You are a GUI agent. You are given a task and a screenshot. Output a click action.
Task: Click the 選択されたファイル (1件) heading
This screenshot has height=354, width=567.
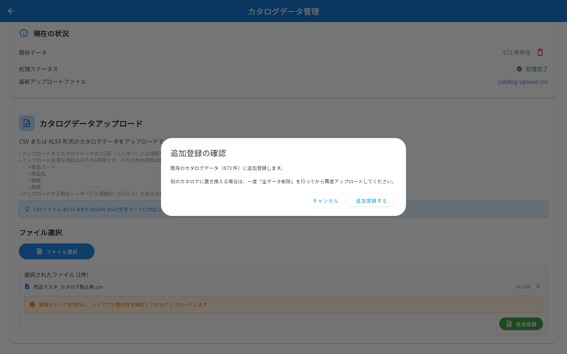56,275
